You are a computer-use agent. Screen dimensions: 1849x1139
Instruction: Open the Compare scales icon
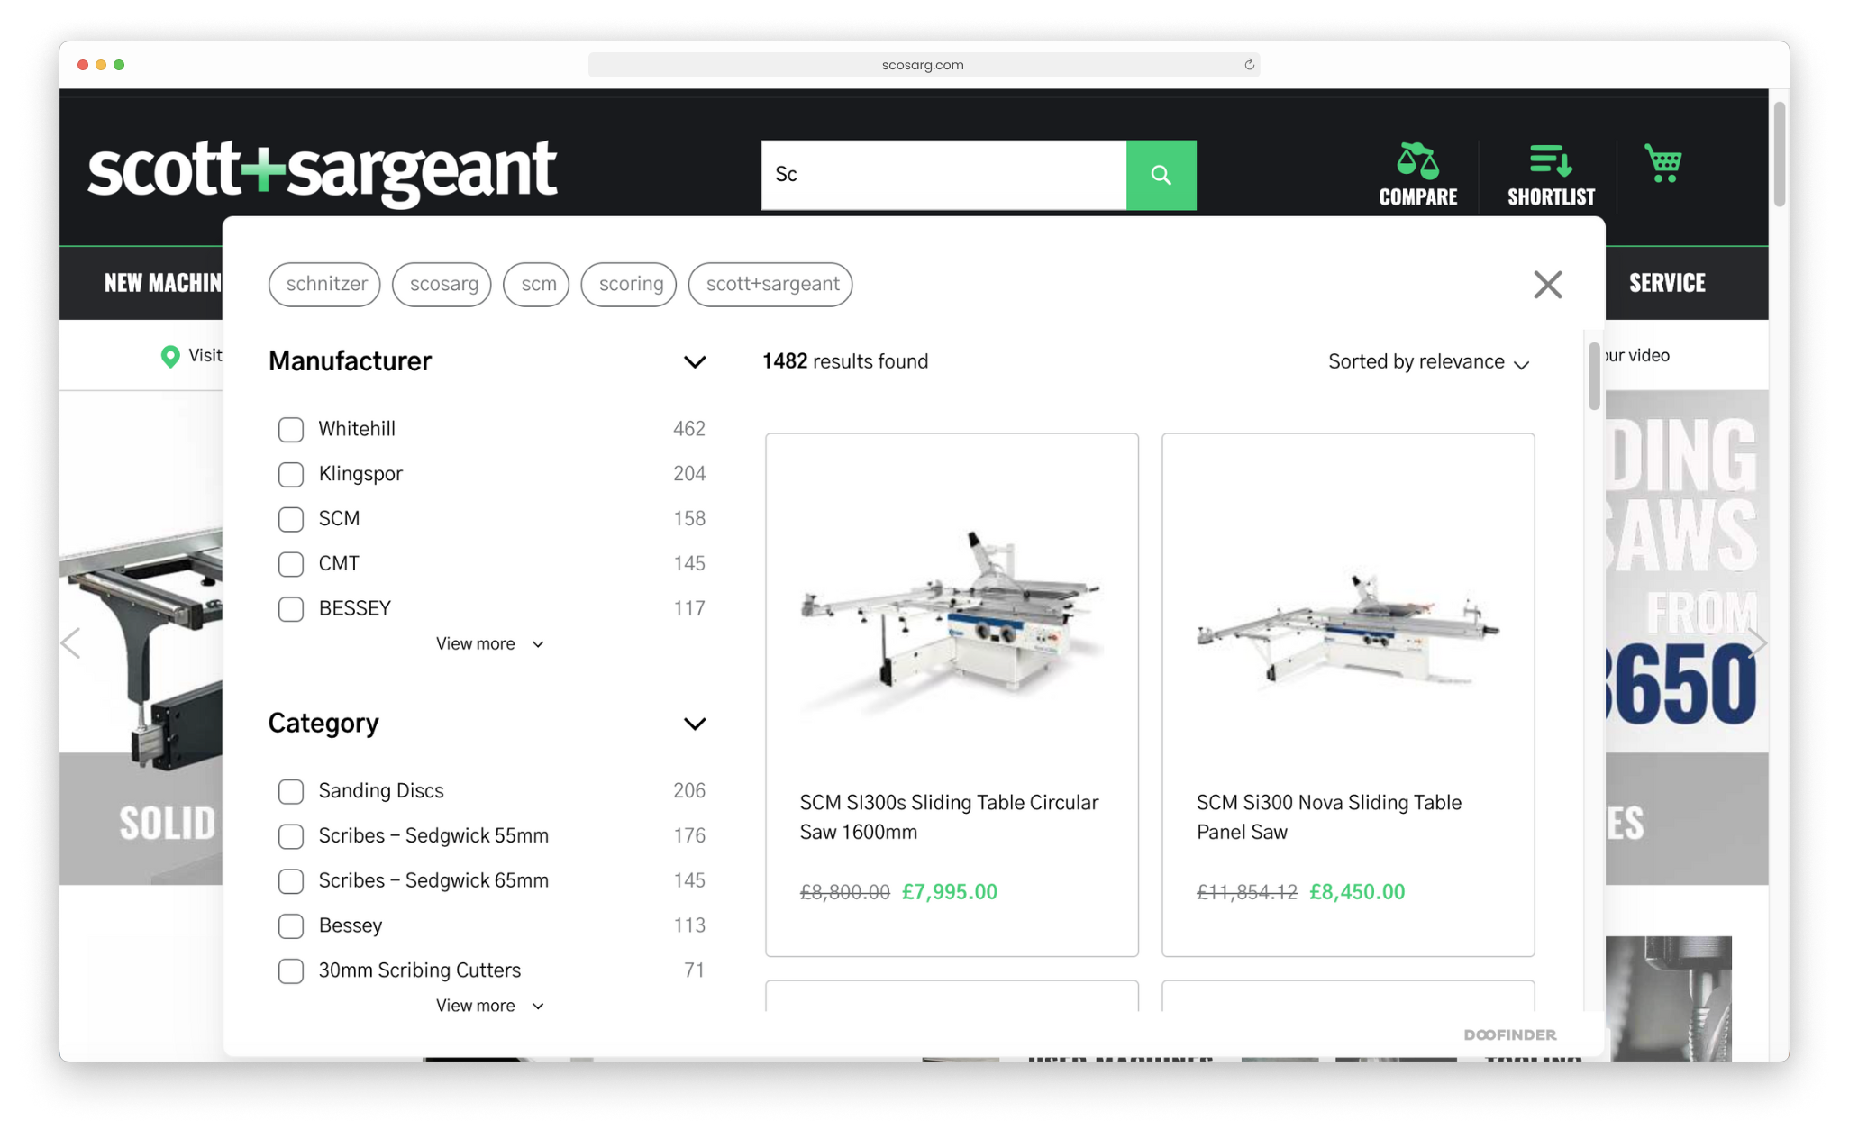click(1416, 162)
